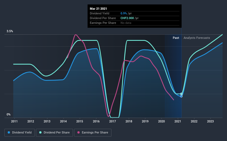This screenshot has height=141, width=227.
Task: Click the 2011 x-axis label
Action: pyautogui.click(x=14, y=121)
